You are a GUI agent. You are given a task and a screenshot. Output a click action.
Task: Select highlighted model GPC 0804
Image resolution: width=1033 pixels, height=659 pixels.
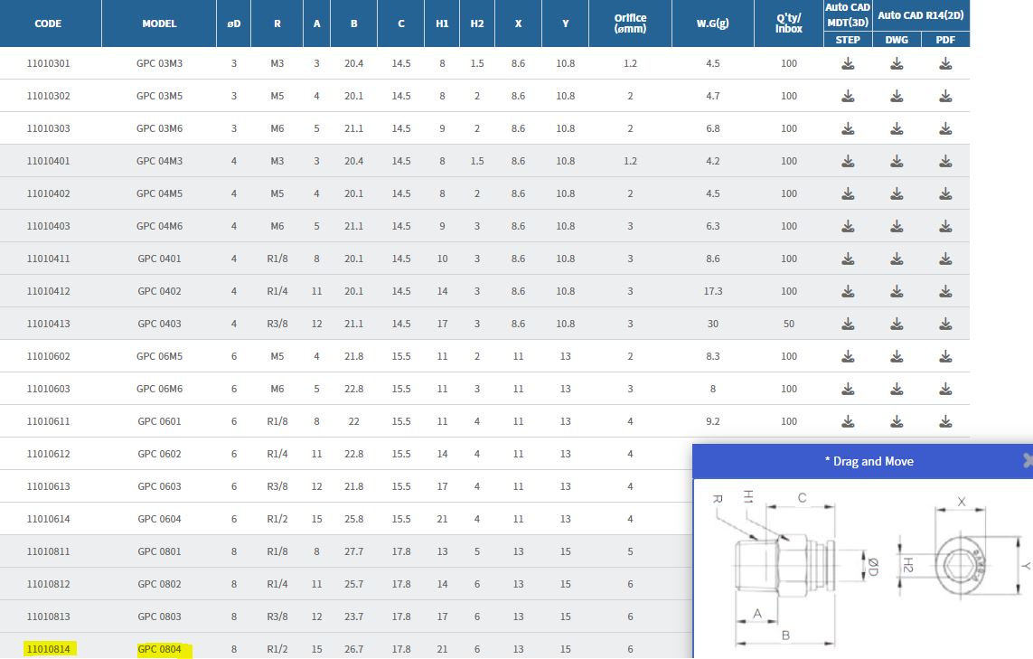coord(159,649)
